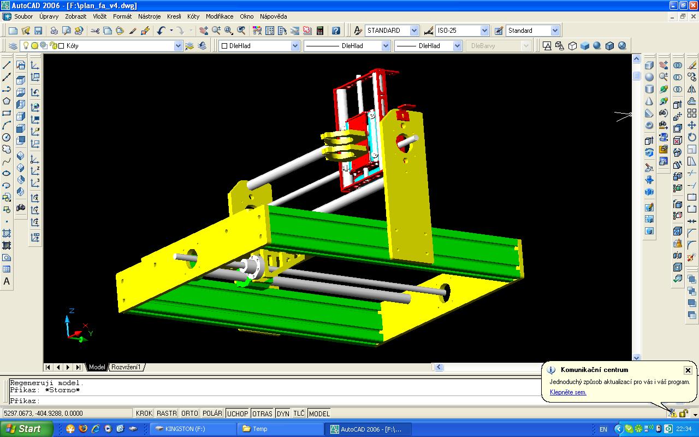Toggle ORTO mode in status bar
This screenshot has height=437, width=699.
(x=189, y=414)
